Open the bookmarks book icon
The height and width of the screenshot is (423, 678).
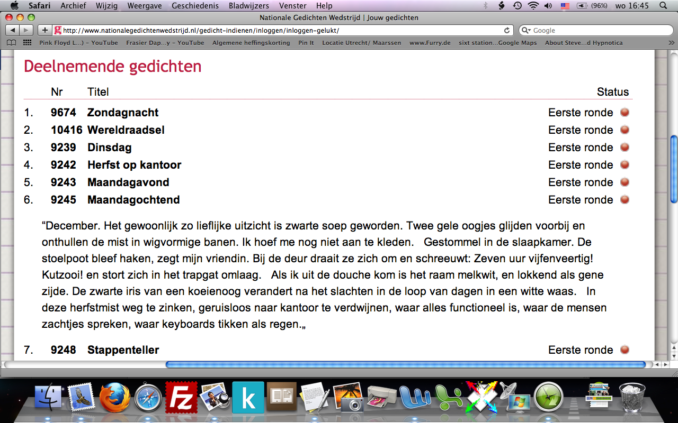(x=11, y=43)
